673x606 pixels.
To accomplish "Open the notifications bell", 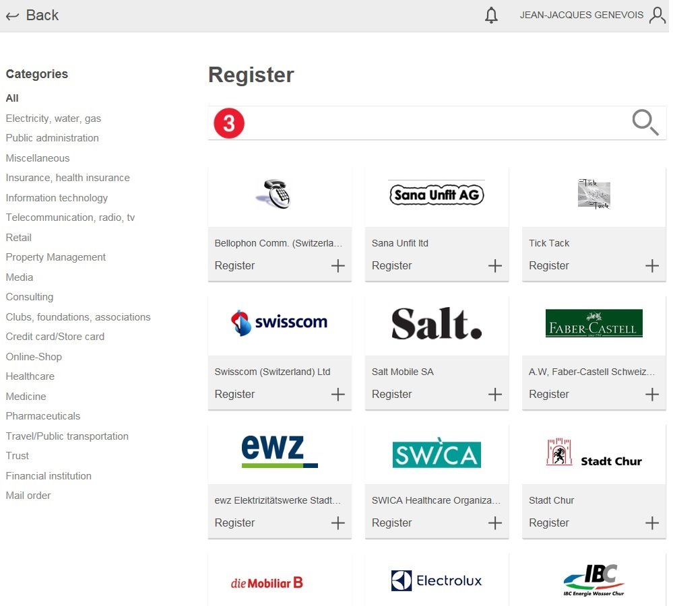I will click(491, 15).
